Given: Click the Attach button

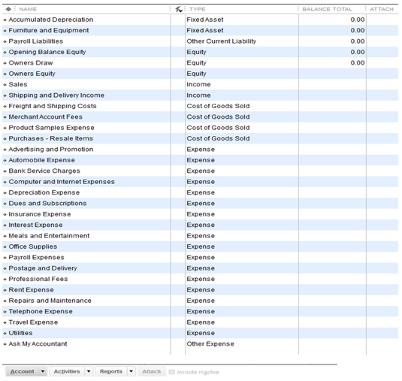Looking at the screenshot, I should click(x=152, y=371).
